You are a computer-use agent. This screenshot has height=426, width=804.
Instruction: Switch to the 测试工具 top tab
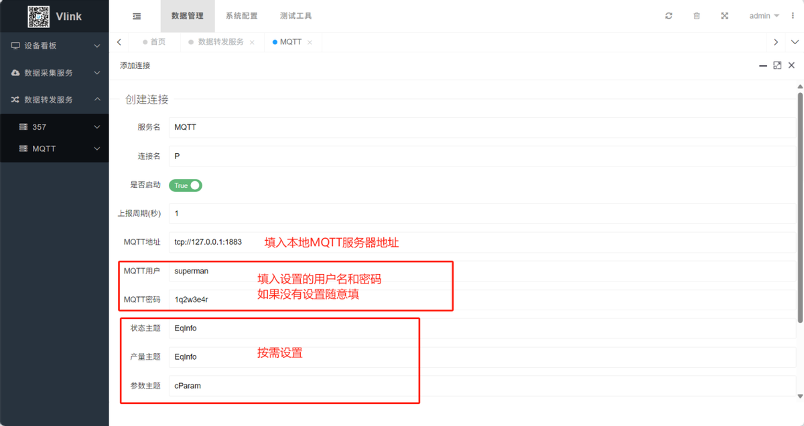click(296, 16)
